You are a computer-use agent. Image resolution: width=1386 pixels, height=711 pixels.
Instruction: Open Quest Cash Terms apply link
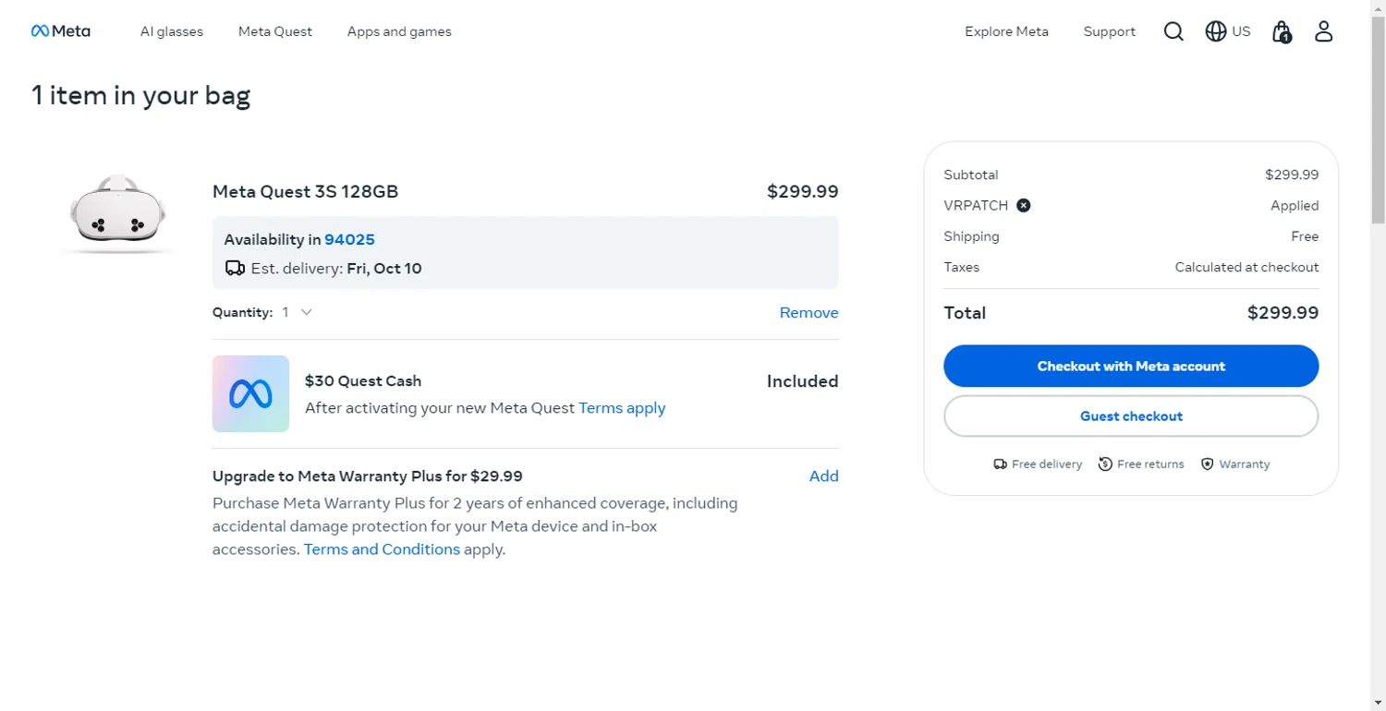(622, 407)
